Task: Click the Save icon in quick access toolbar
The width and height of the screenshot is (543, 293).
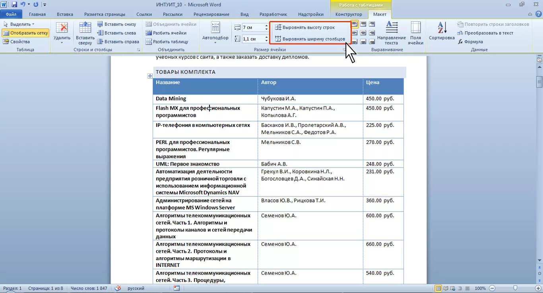Action: click(14, 4)
